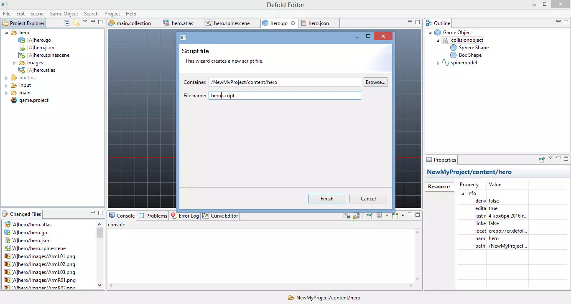
Task: Toggle Pin Console icon
Action: pyautogui.click(x=369, y=216)
